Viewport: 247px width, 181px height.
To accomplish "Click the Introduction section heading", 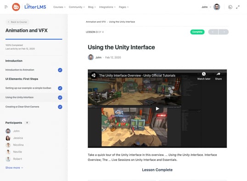I will 14,61.
